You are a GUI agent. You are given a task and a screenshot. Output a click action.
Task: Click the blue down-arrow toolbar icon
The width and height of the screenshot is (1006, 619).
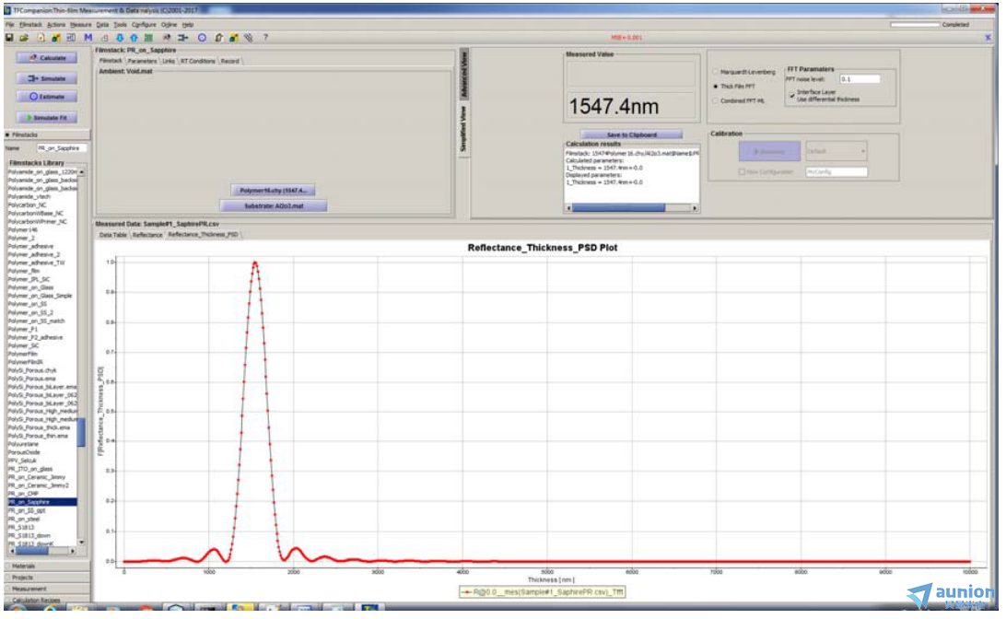coord(120,38)
